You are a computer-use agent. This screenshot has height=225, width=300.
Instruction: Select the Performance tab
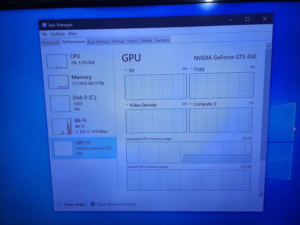coord(73,42)
